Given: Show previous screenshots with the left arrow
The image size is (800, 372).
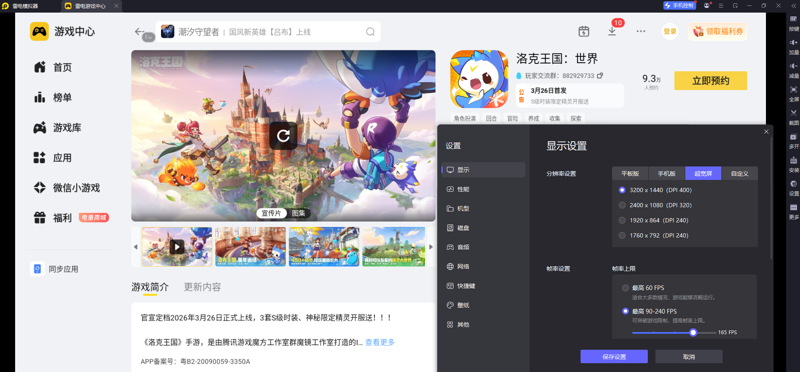Looking at the screenshot, I should (x=135, y=247).
